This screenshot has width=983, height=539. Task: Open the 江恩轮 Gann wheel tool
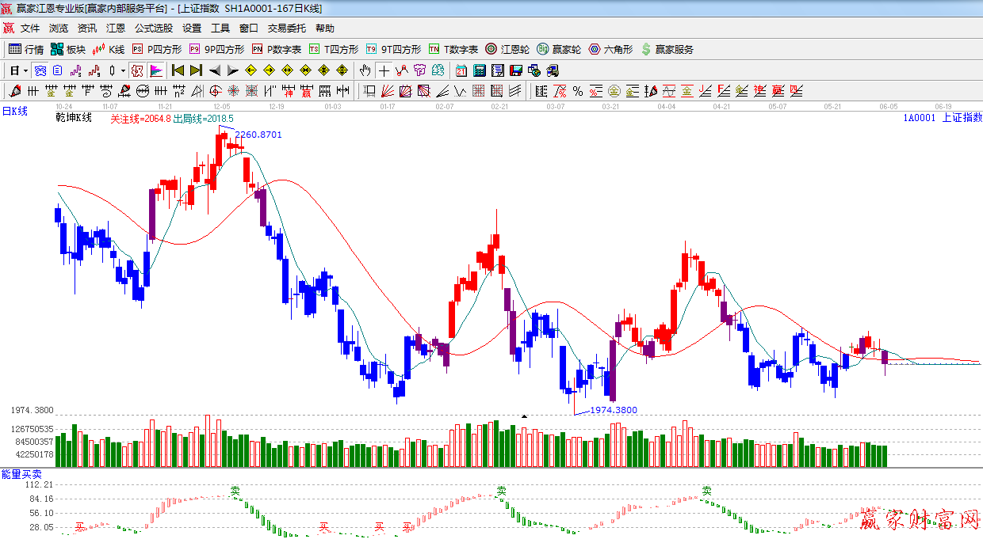coord(491,49)
